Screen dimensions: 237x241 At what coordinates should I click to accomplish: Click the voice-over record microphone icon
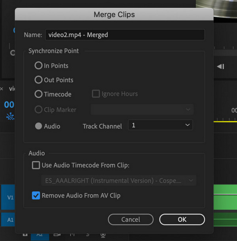(103, 235)
